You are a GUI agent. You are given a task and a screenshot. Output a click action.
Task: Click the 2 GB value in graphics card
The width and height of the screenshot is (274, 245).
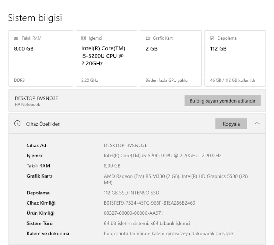pyautogui.click(x=151, y=49)
